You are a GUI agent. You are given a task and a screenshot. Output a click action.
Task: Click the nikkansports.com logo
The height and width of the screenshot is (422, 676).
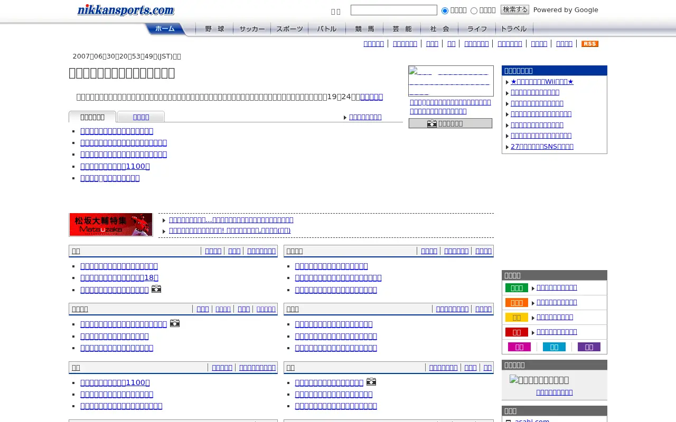(126, 10)
